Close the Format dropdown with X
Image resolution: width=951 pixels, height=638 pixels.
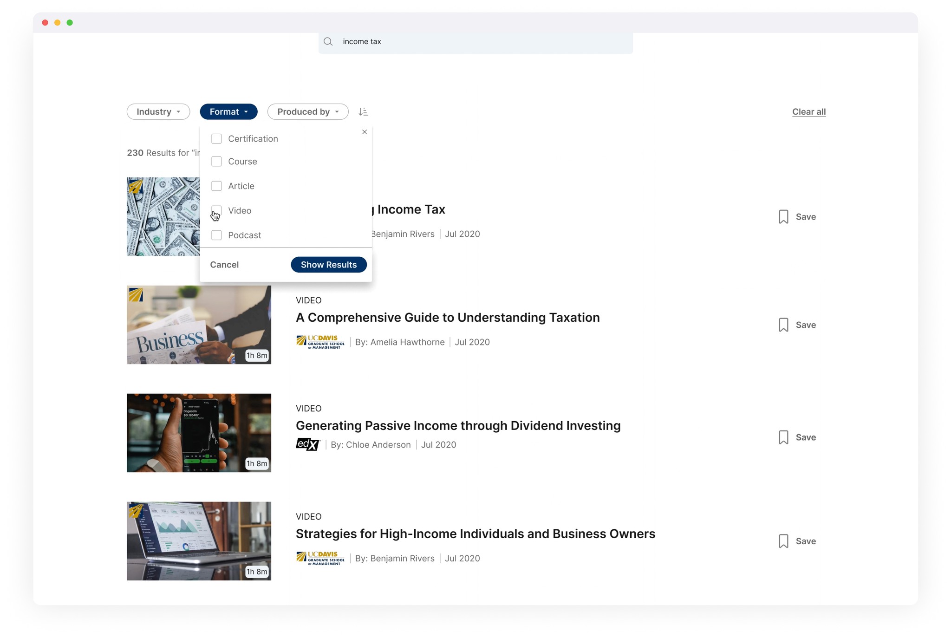point(365,132)
